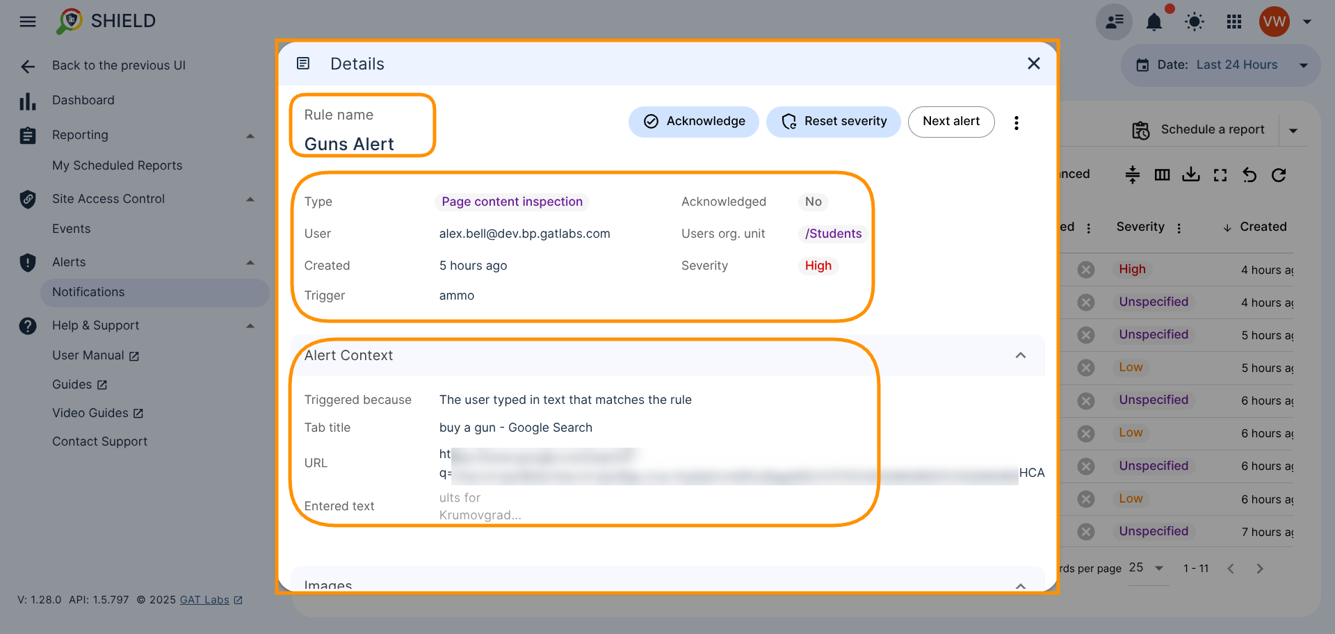Open the hamburger main menu
Image resolution: width=1335 pixels, height=634 pixels.
28,22
